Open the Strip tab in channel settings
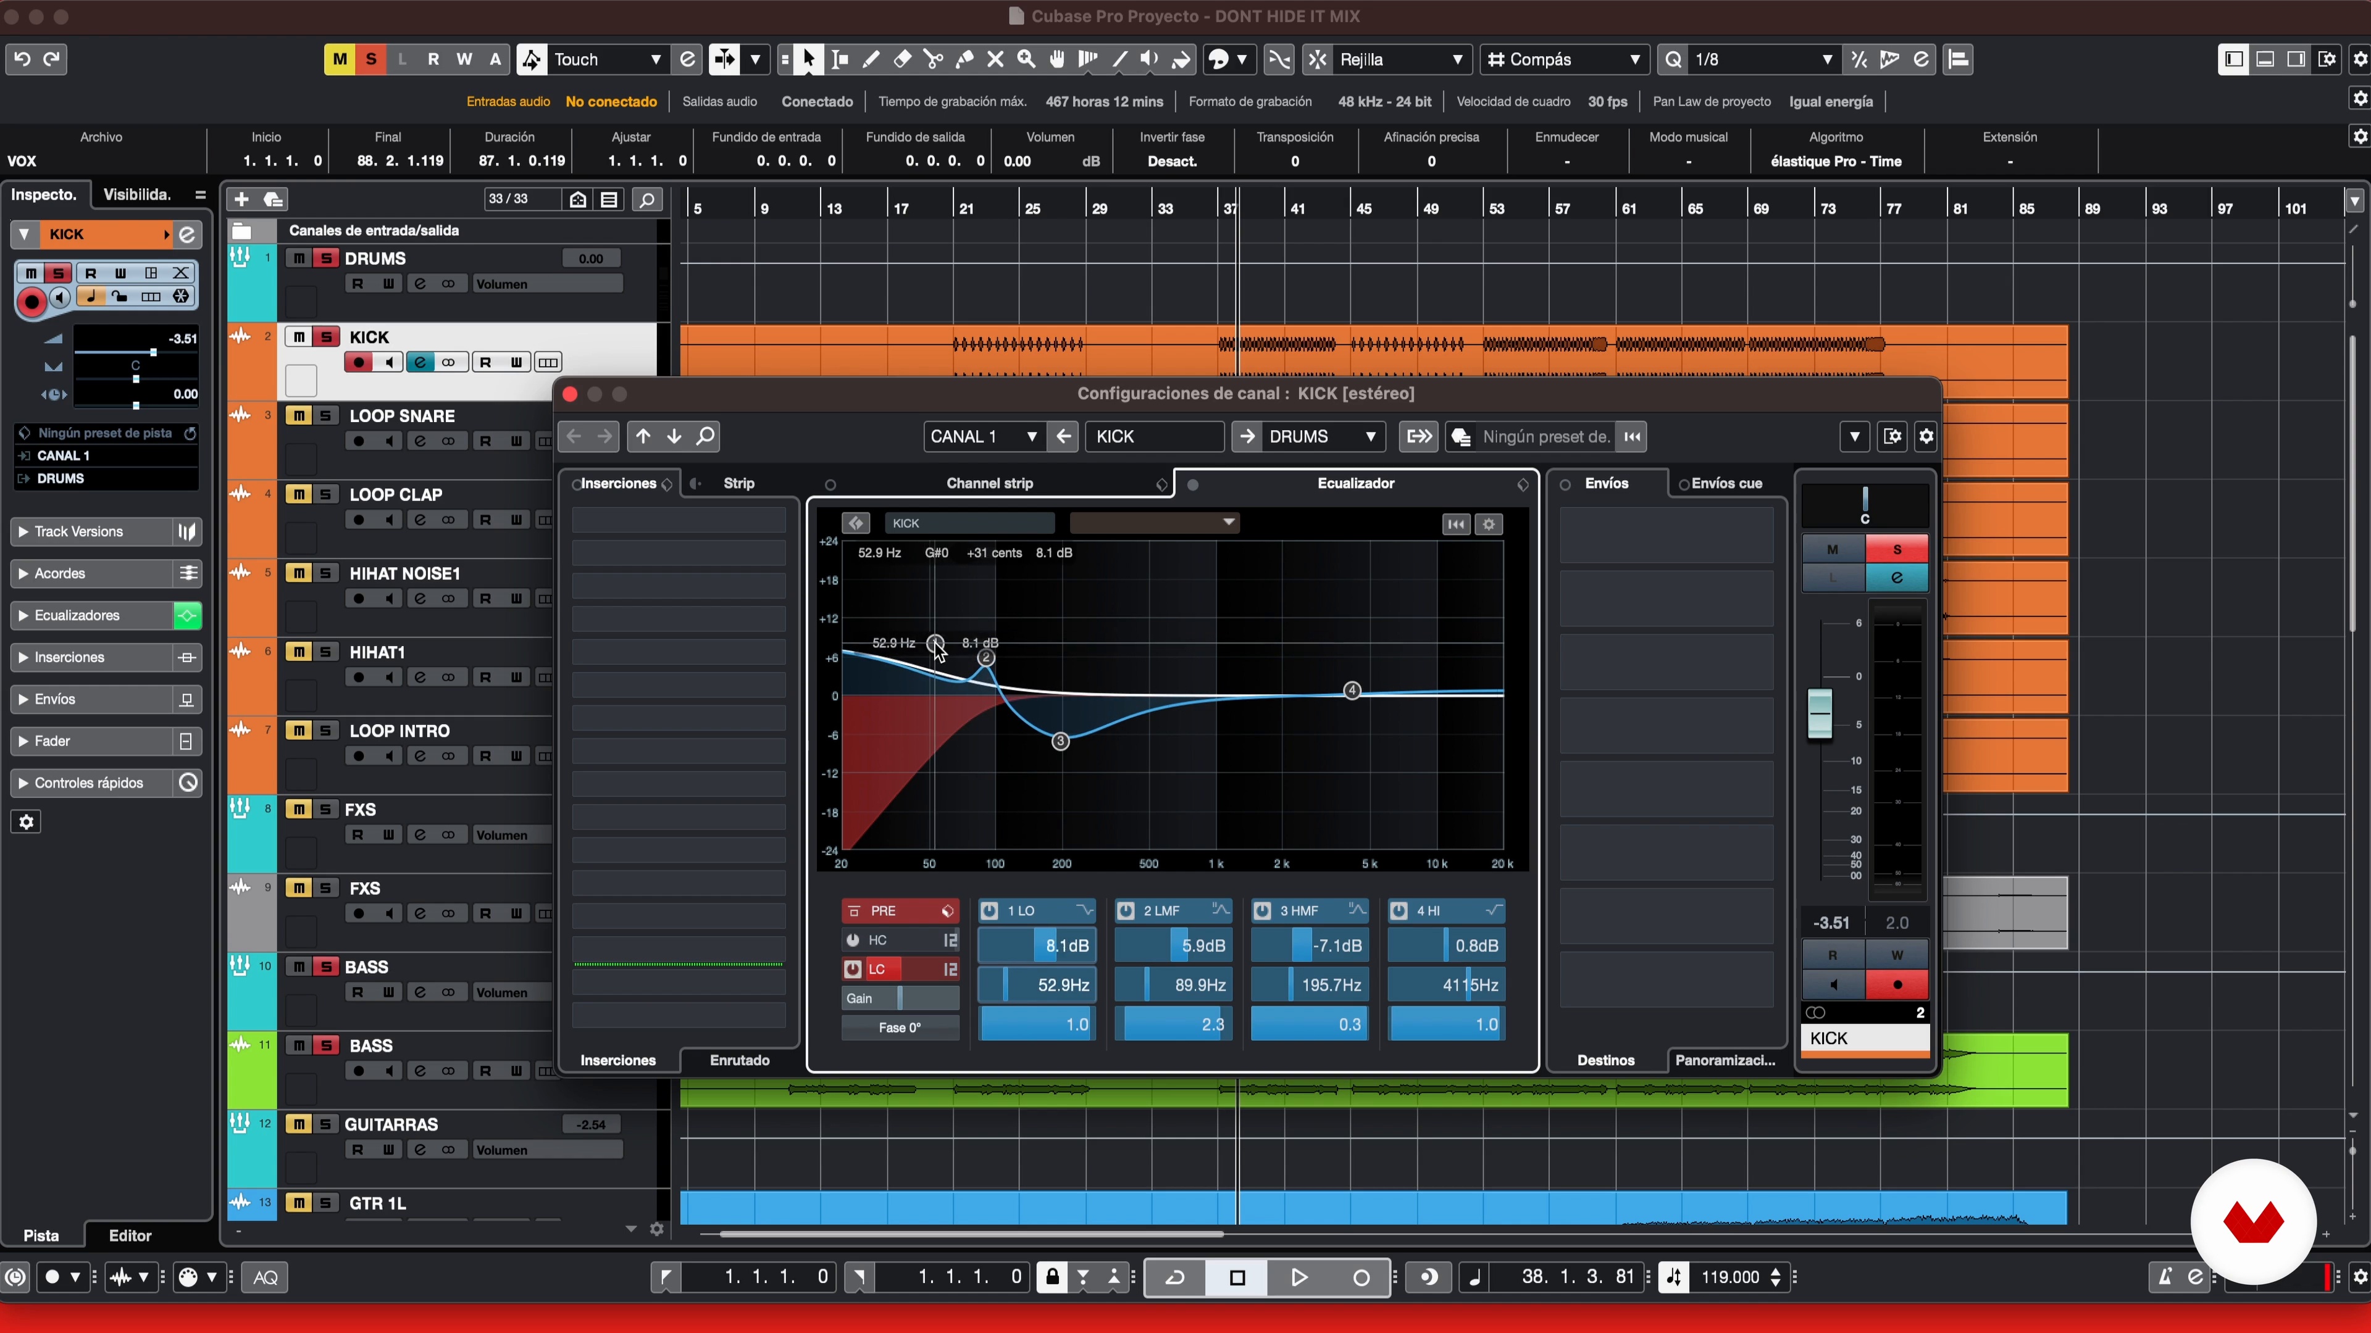Screen dimensions: 2371x1333 click(739, 484)
